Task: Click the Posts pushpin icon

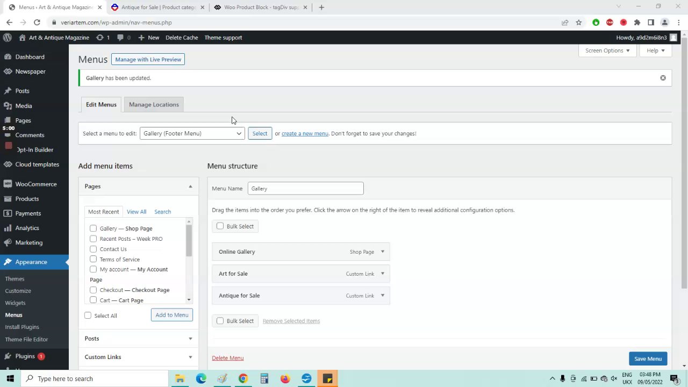Action: [x=8, y=91]
